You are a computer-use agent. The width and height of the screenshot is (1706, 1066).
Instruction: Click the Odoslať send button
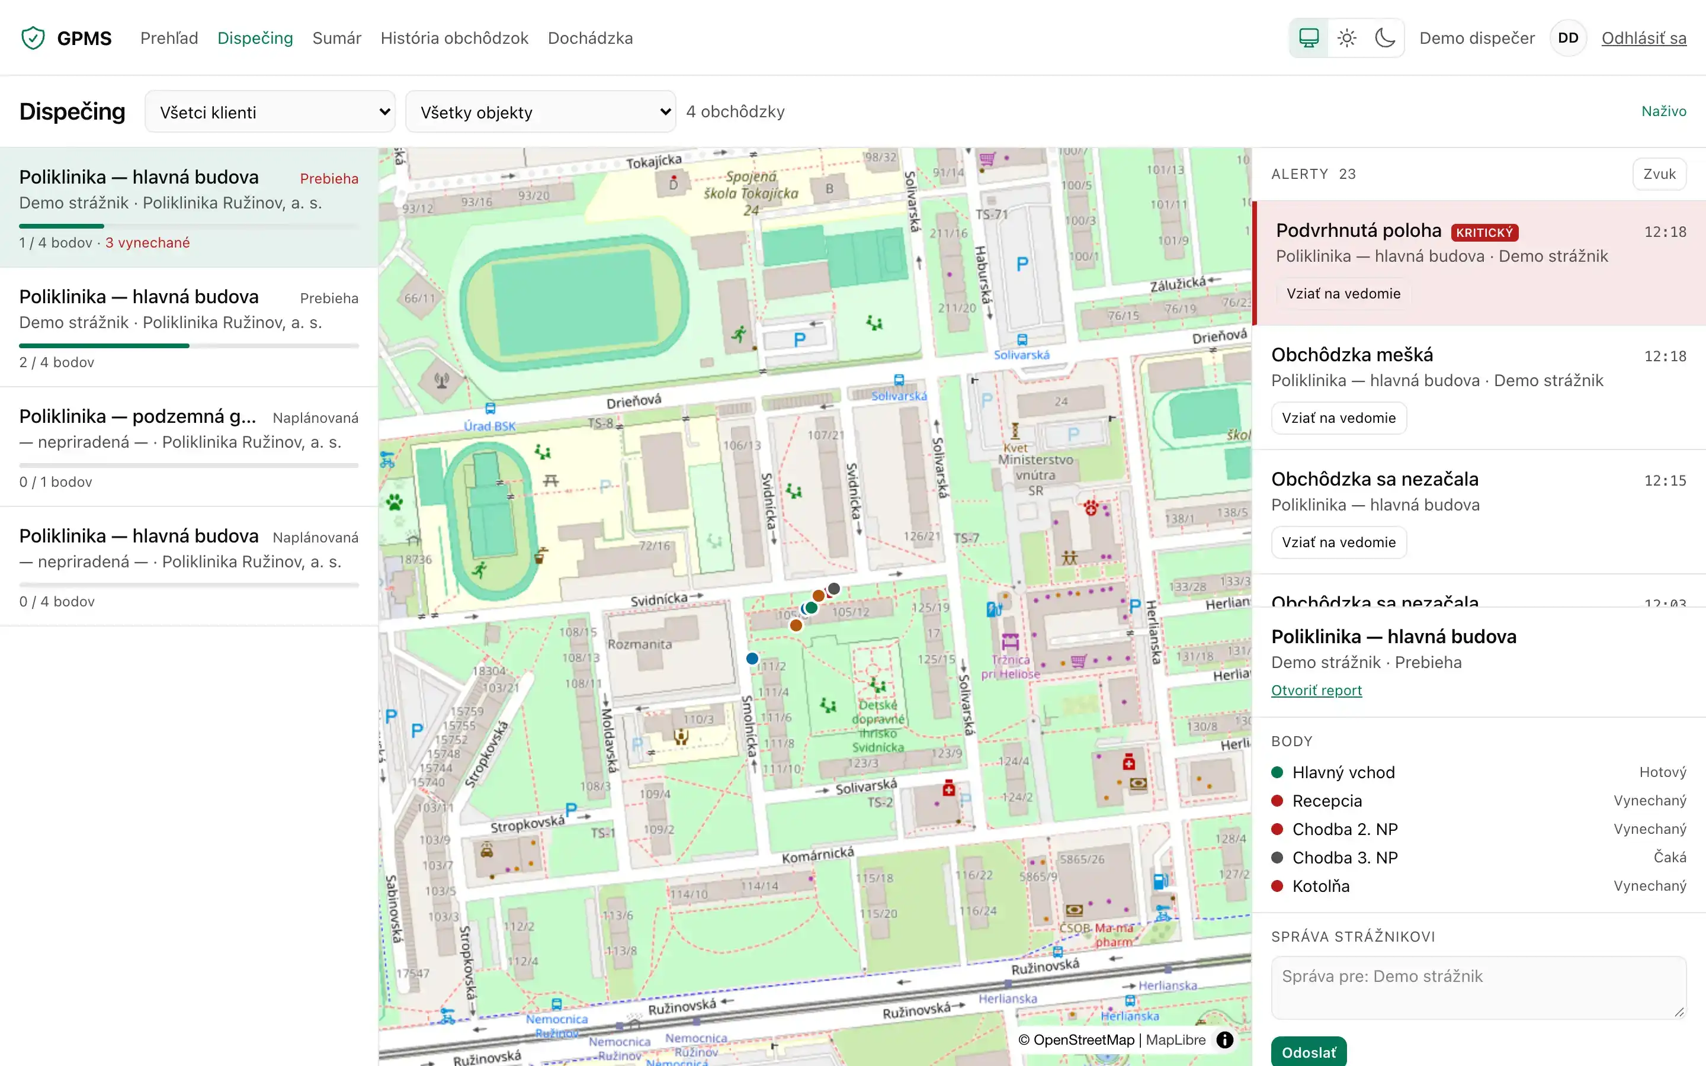tap(1309, 1052)
